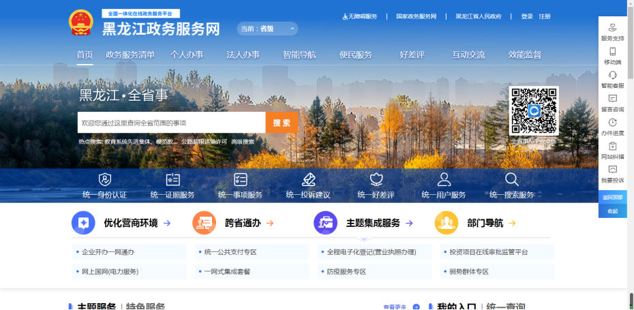
Task: Click the arrow next to 部门导航
Action: click(512, 223)
